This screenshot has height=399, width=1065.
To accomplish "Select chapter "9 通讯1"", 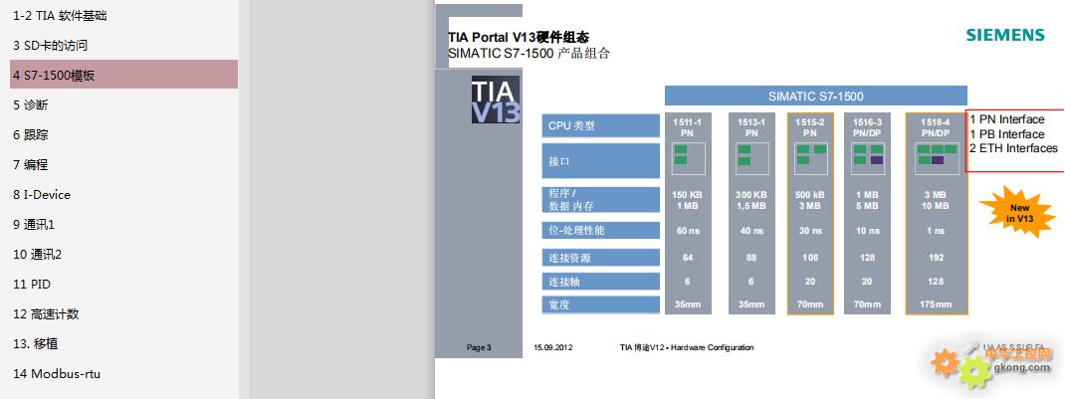I will coord(33,225).
